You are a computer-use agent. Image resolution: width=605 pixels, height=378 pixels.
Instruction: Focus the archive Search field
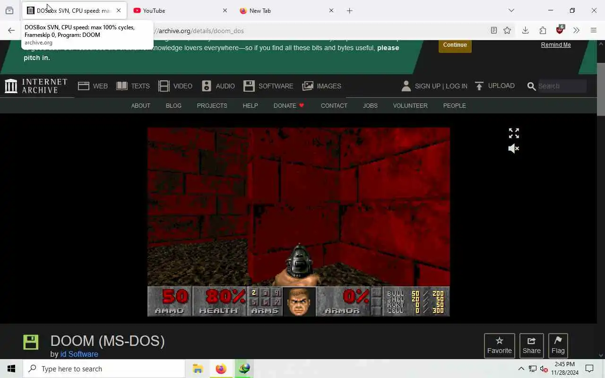pyautogui.click(x=562, y=86)
